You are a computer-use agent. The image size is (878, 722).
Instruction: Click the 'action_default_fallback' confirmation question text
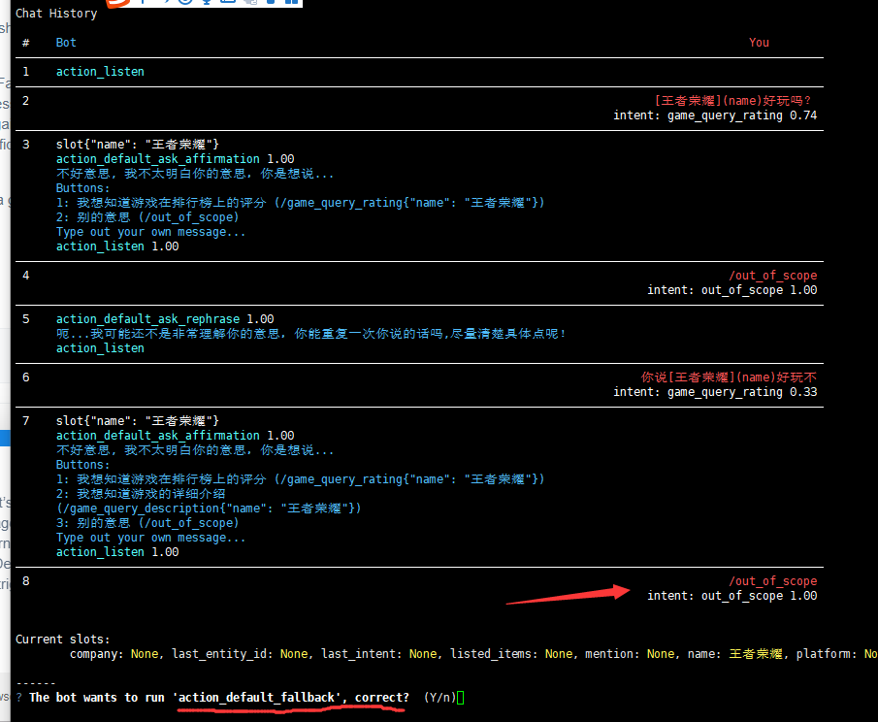(219, 698)
